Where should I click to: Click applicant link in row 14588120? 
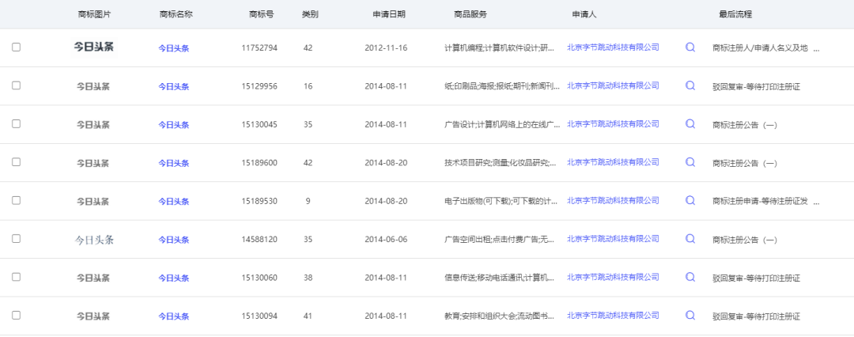click(614, 239)
